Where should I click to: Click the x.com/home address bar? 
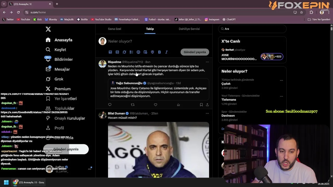(159, 12)
